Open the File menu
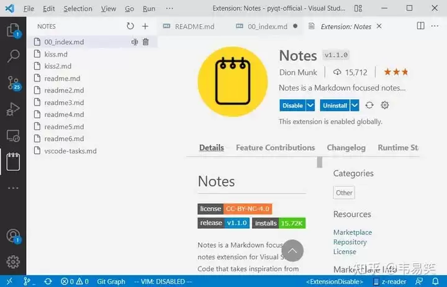The height and width of the screenshot is (287, 447). tap(29, 9)
